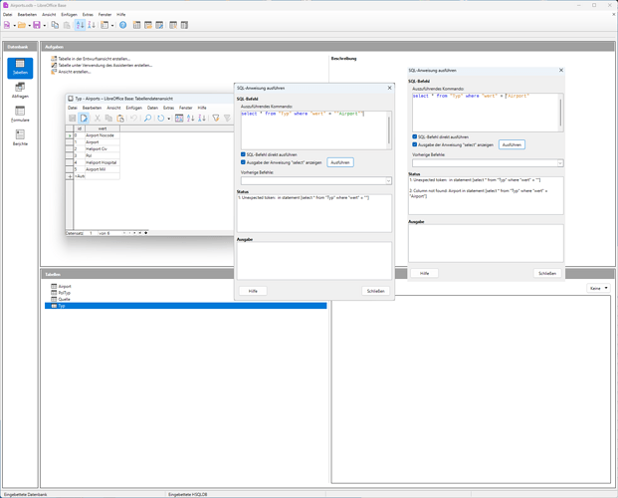Open the Berichte reports section
Screen dimensions: 618x498
(x=20, y=137)
